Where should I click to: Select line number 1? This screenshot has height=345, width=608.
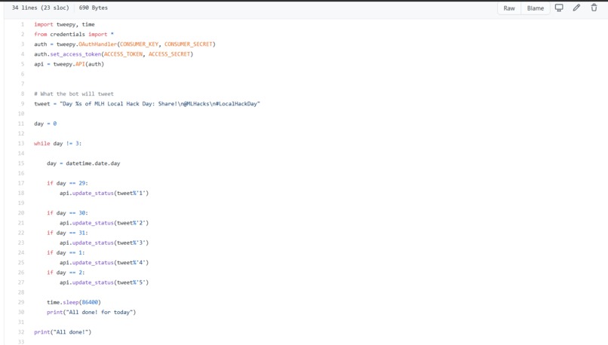(x=22, y=24)
